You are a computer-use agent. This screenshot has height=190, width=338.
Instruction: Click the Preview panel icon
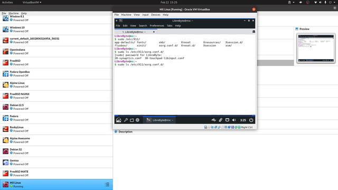pos(297,29)
